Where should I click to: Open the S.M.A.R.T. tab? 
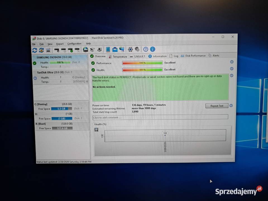[137, 56]
